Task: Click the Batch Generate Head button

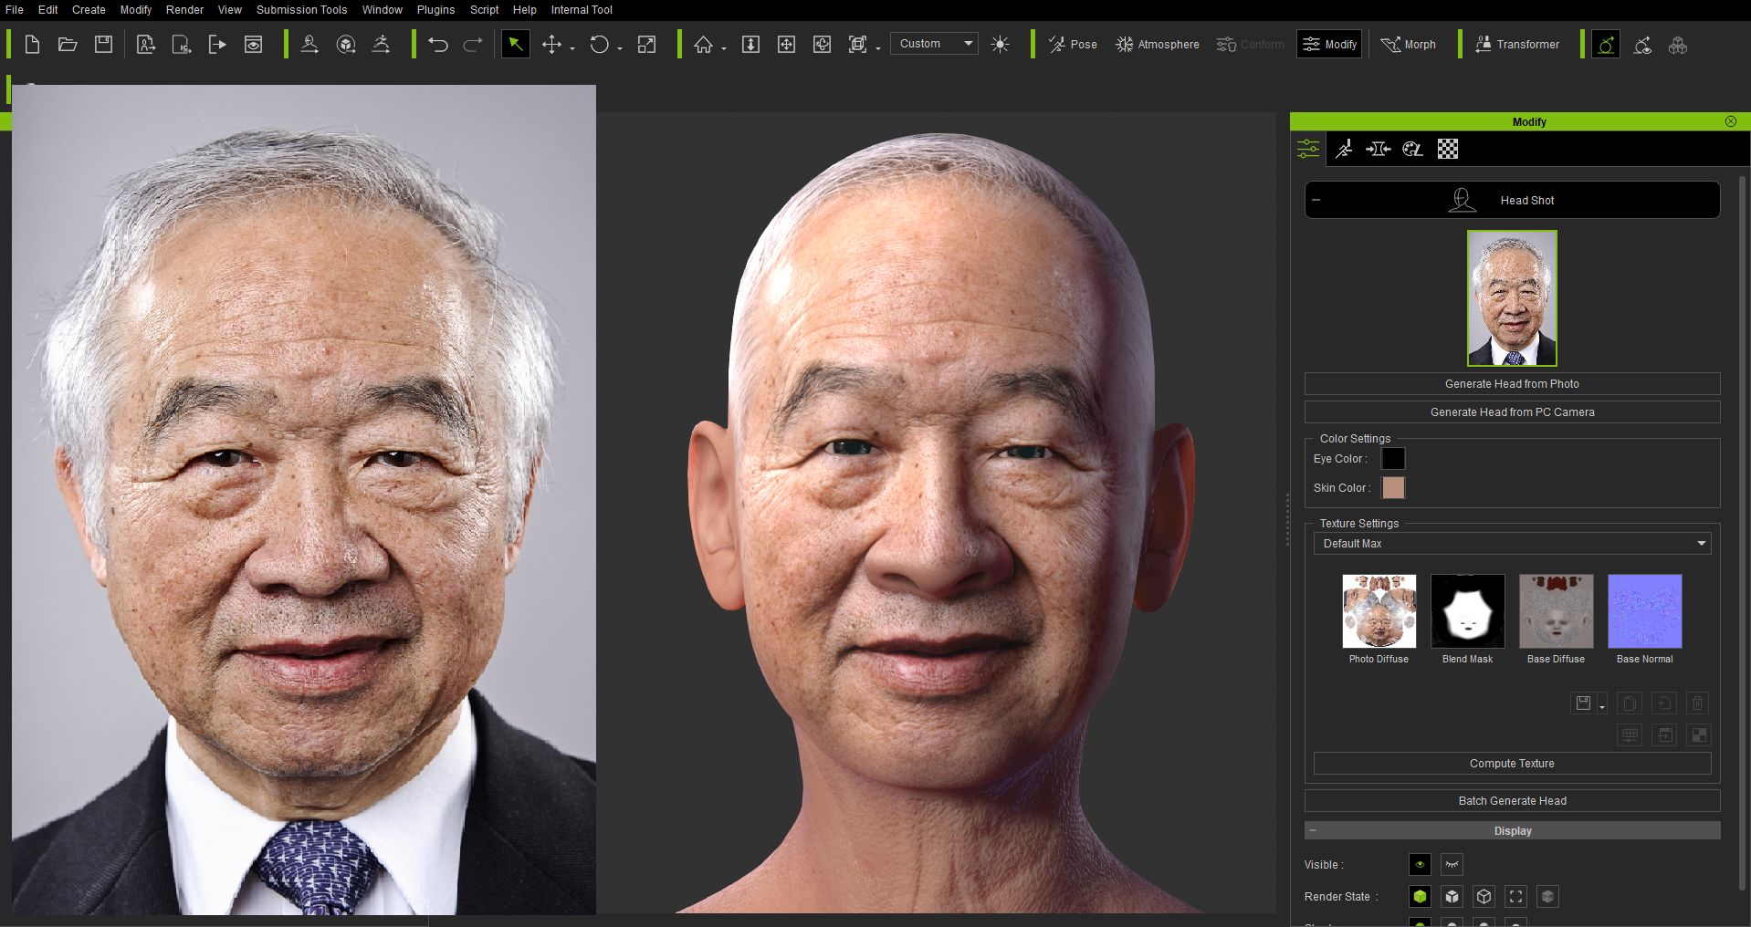Action: pyautogui.click(x=1512, y=801)
